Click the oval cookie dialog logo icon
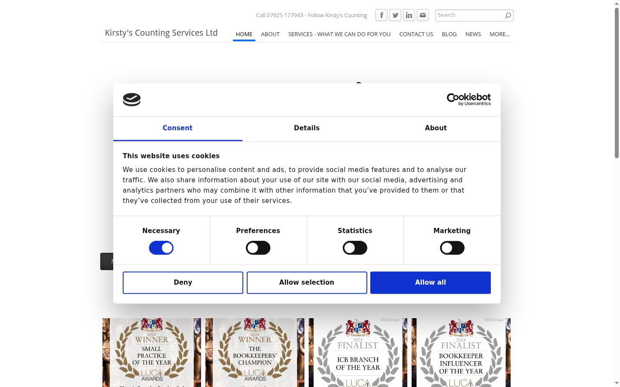The height and width of the screenshot is (387, 620). pyautogui.click(x=132, y=100)
